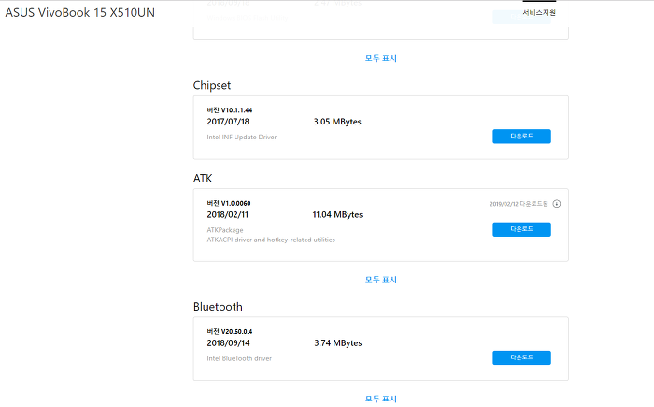
Task: Click the 2019/02/12 downloaded note
Action: pyautogui.click(x=519, y=204)
